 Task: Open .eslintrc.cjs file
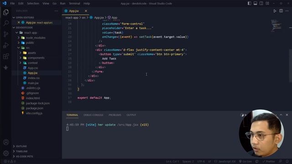(33, 88)
